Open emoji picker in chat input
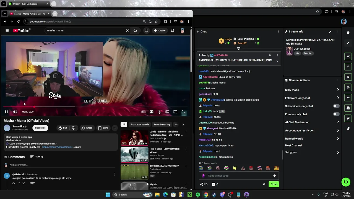This screenshot has height=199, width=354. (x=274, y=176)
